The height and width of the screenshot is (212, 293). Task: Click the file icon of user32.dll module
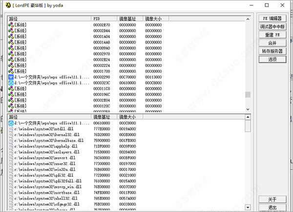pos(11,164)
